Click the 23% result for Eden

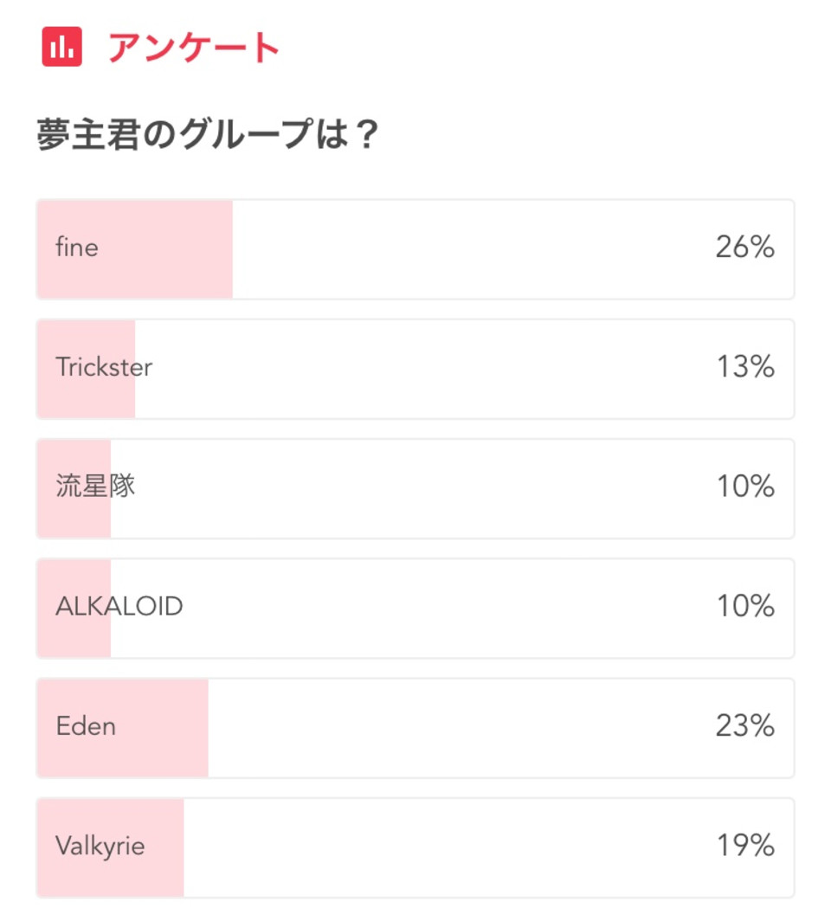coord(745,726)
